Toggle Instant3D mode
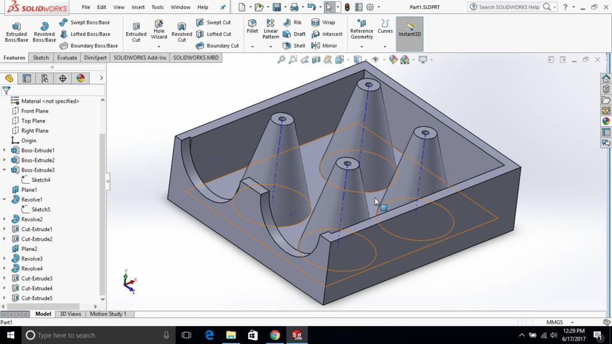This screenshot has height=344, width=612. [x=409, y=33]
